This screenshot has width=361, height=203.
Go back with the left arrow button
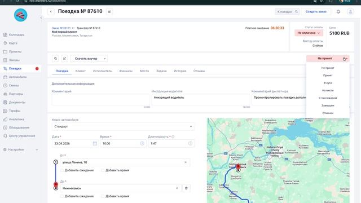coord(51,11)
